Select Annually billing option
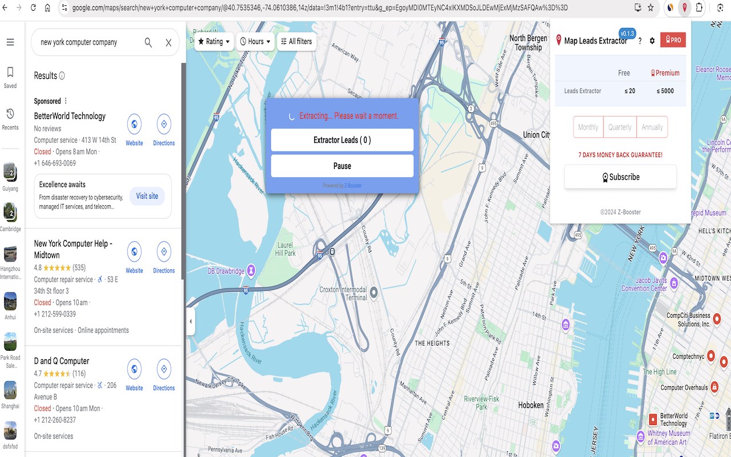The image size is (731, 457). point(652,127)
